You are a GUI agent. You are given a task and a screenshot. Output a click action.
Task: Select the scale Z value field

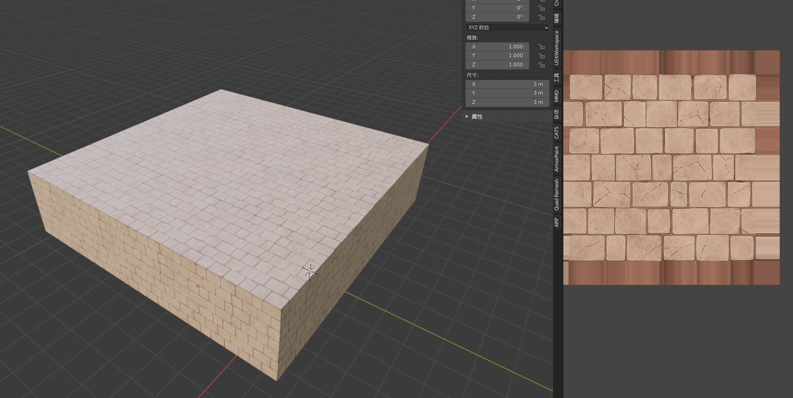(x=497, y=65)
